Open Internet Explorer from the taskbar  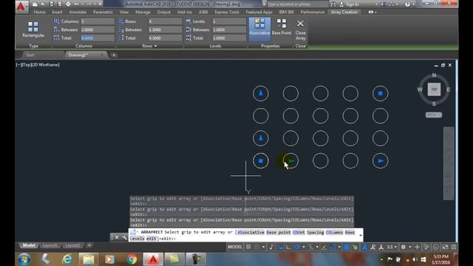[x=67, y=259]
